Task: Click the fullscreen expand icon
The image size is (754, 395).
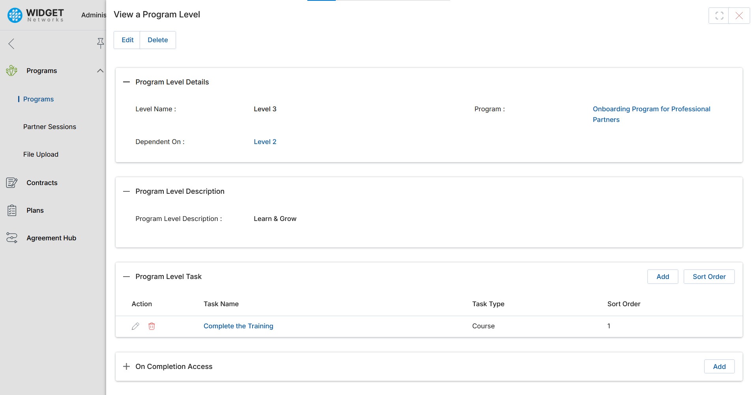Action: 719,16
